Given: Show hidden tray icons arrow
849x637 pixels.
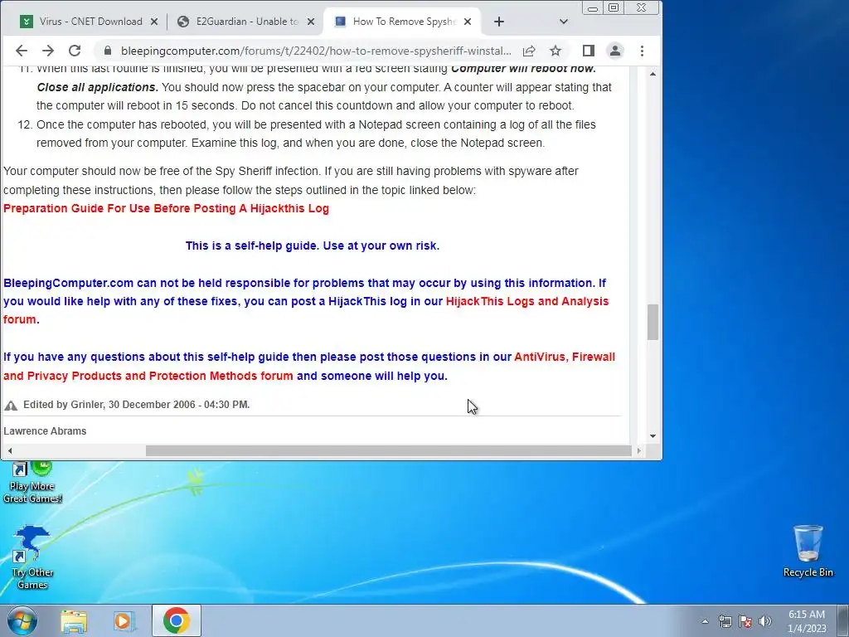Looking at the screenshot, I should point(705,621).
